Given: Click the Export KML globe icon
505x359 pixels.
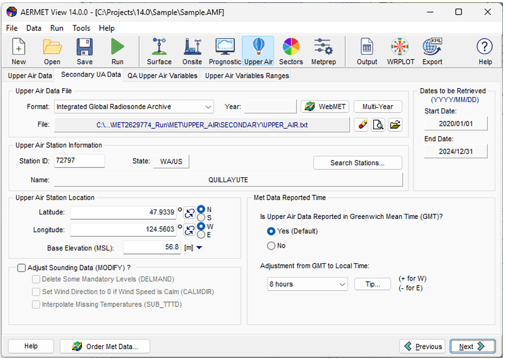Looking at the screenshot, I should click(432, 51).
